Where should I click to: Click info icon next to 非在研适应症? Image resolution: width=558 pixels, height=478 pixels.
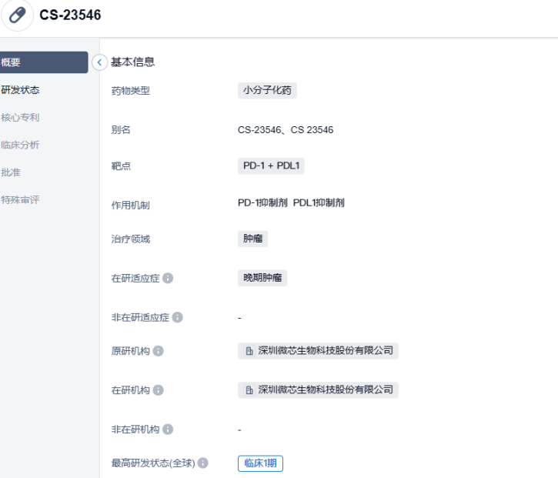(178, 317)
